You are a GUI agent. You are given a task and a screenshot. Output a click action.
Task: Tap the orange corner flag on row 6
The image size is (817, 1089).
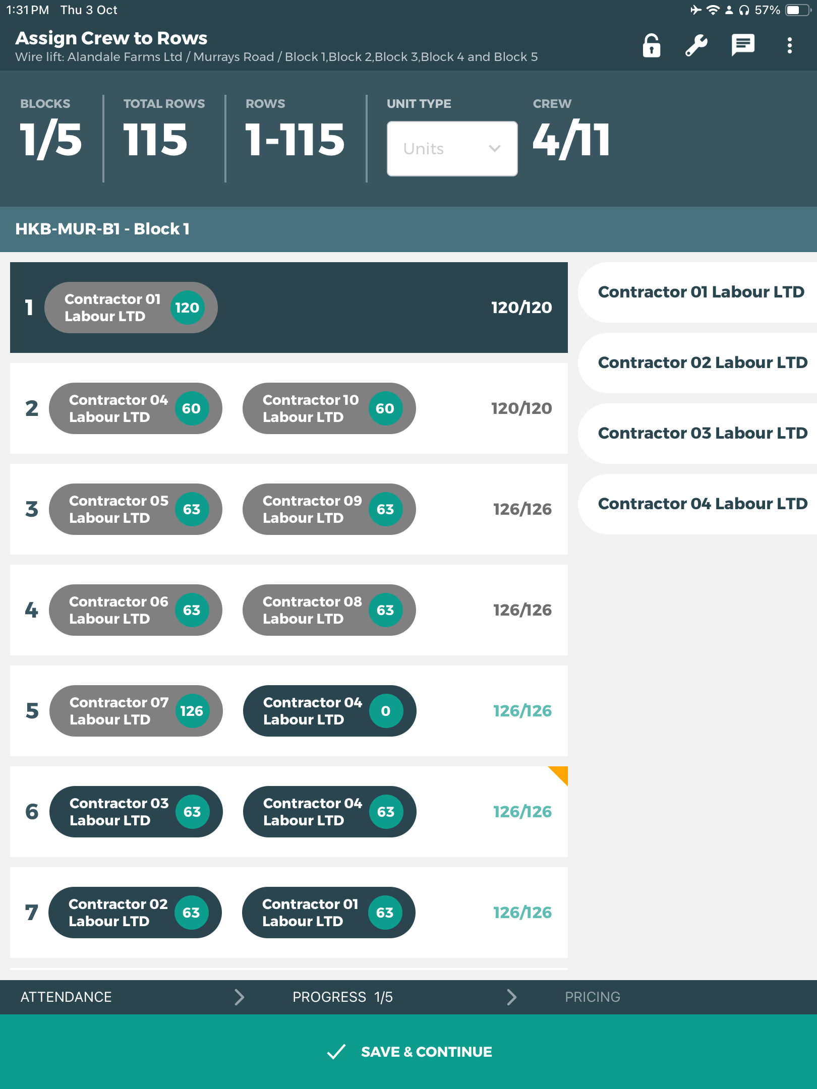pos(559,774)
